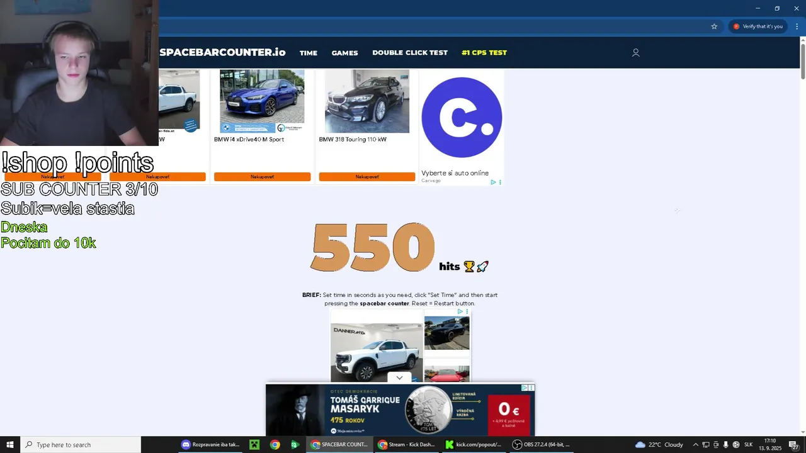Click the black car ad thumbnail
Viewport: 806px width, 453px height.
(x=447, y=333)
